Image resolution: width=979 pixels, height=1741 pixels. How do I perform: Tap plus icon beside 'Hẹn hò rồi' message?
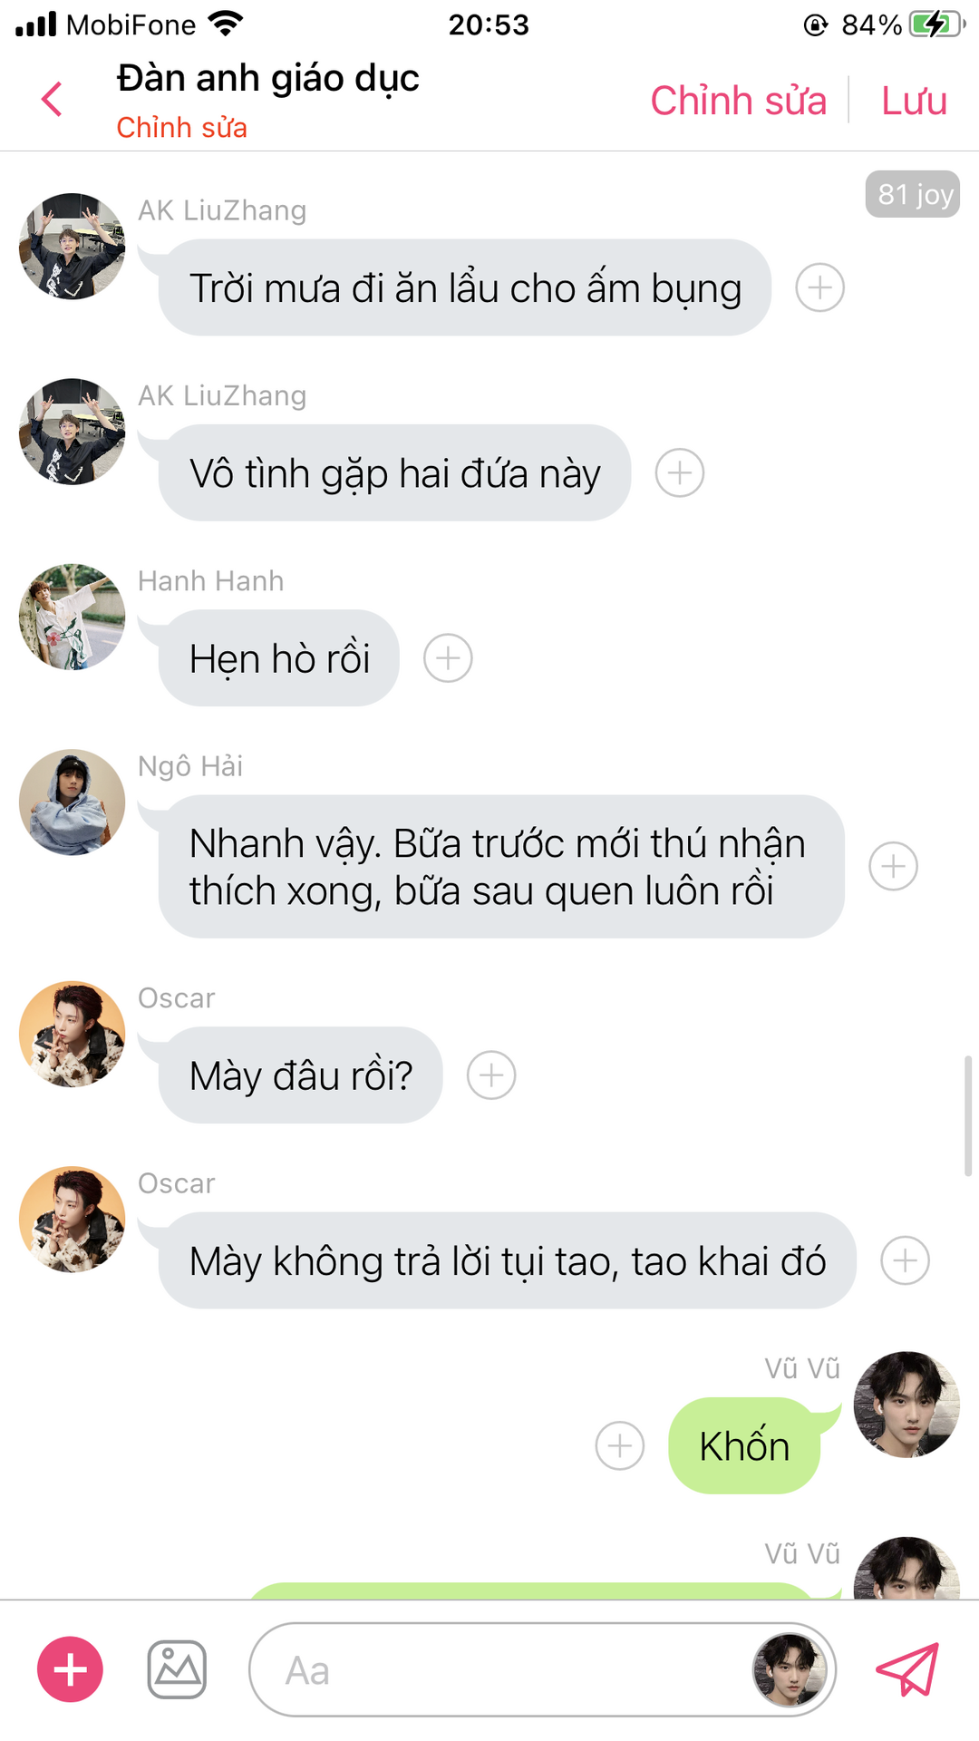[x=448, y=658]
